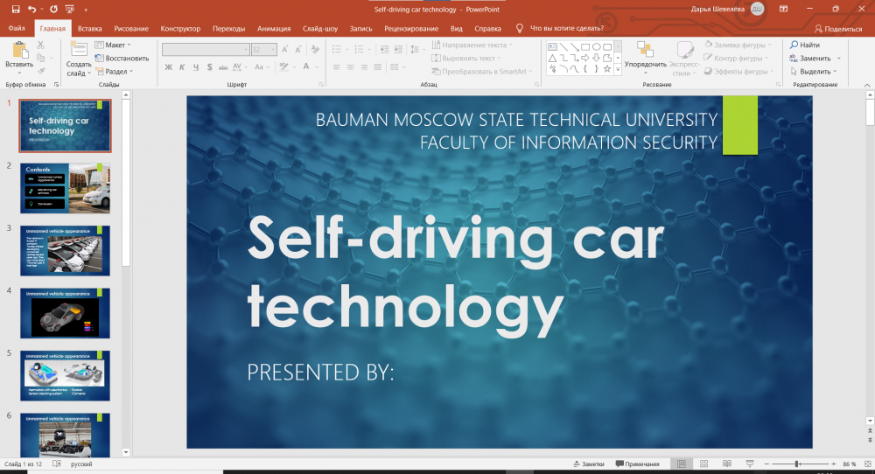The height and width of the screenshot is (474, 875).
Task: Click the Вставить paste button
Action: (x=19, y=58)
